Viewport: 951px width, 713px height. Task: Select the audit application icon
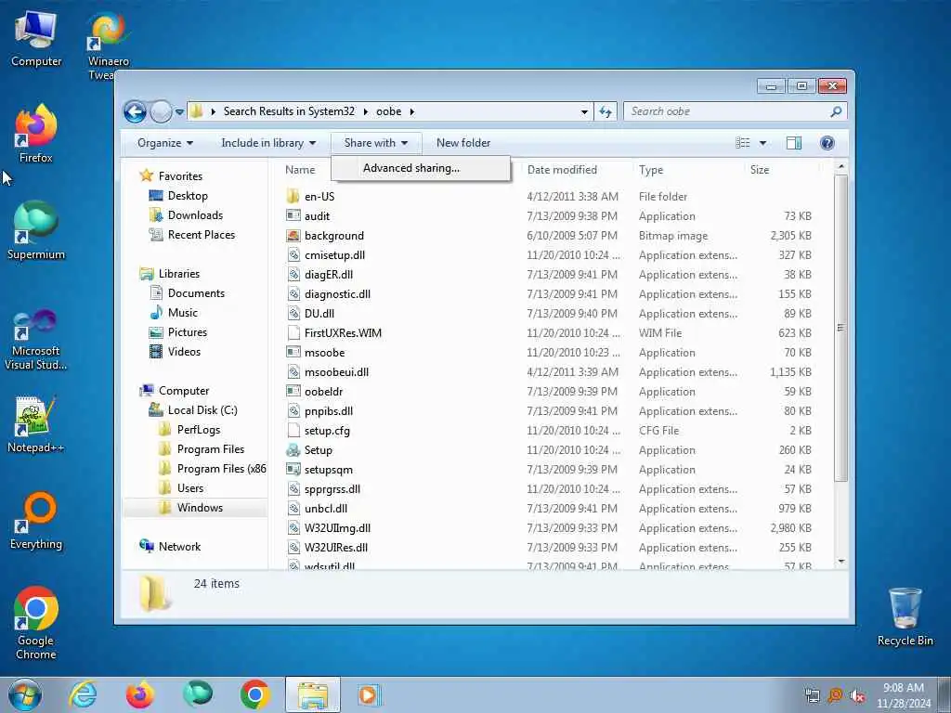[293, 215]
